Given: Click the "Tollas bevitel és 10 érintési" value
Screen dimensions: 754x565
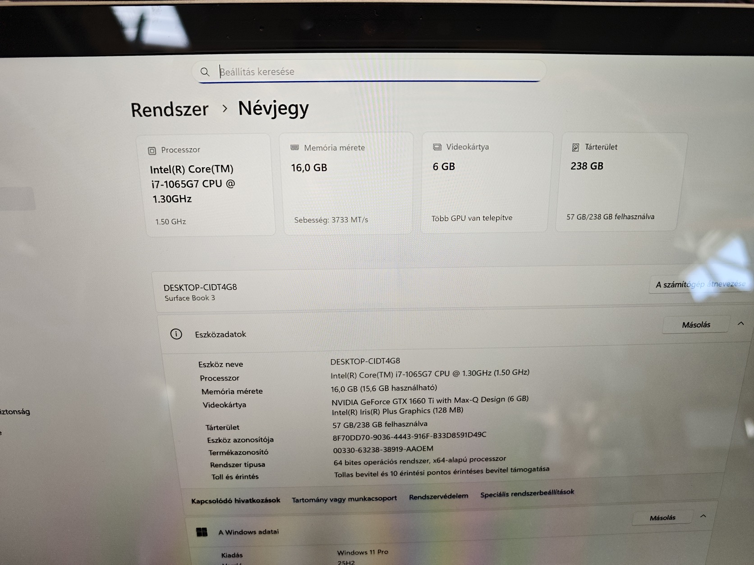Looking at the screenshot, I should click(442, 472).
